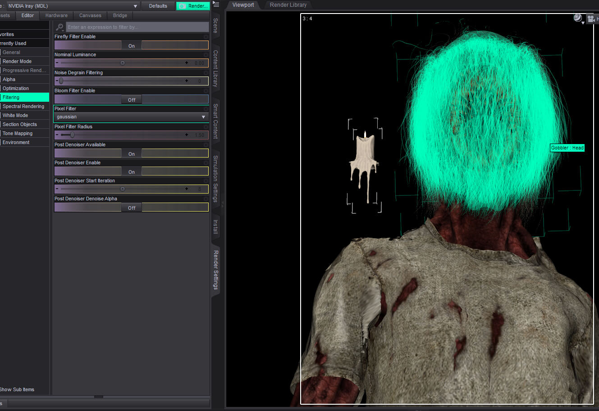
Task: Open the camera selection icon in viewport
Action: [x=592, y=18]
